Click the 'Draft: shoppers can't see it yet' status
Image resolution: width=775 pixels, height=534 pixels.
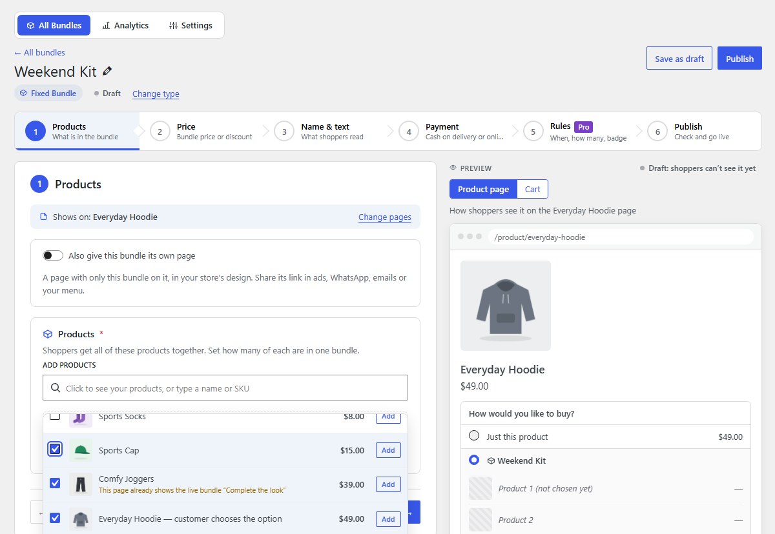(697, 168)
